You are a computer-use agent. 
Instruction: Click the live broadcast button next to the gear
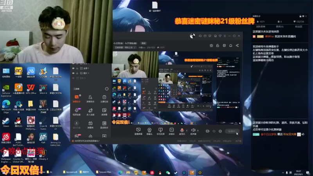tap(232, 131)
